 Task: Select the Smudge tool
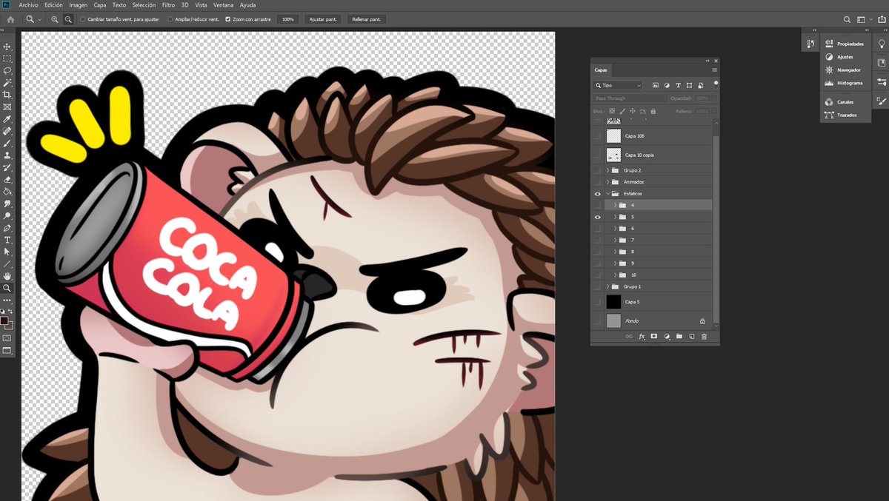click(x=7, y=204)
